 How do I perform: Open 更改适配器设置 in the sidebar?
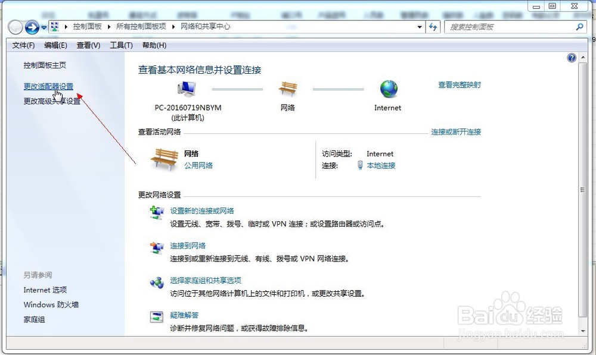pos(49,86)
